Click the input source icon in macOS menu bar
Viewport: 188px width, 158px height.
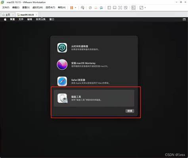tap(184, 19)
